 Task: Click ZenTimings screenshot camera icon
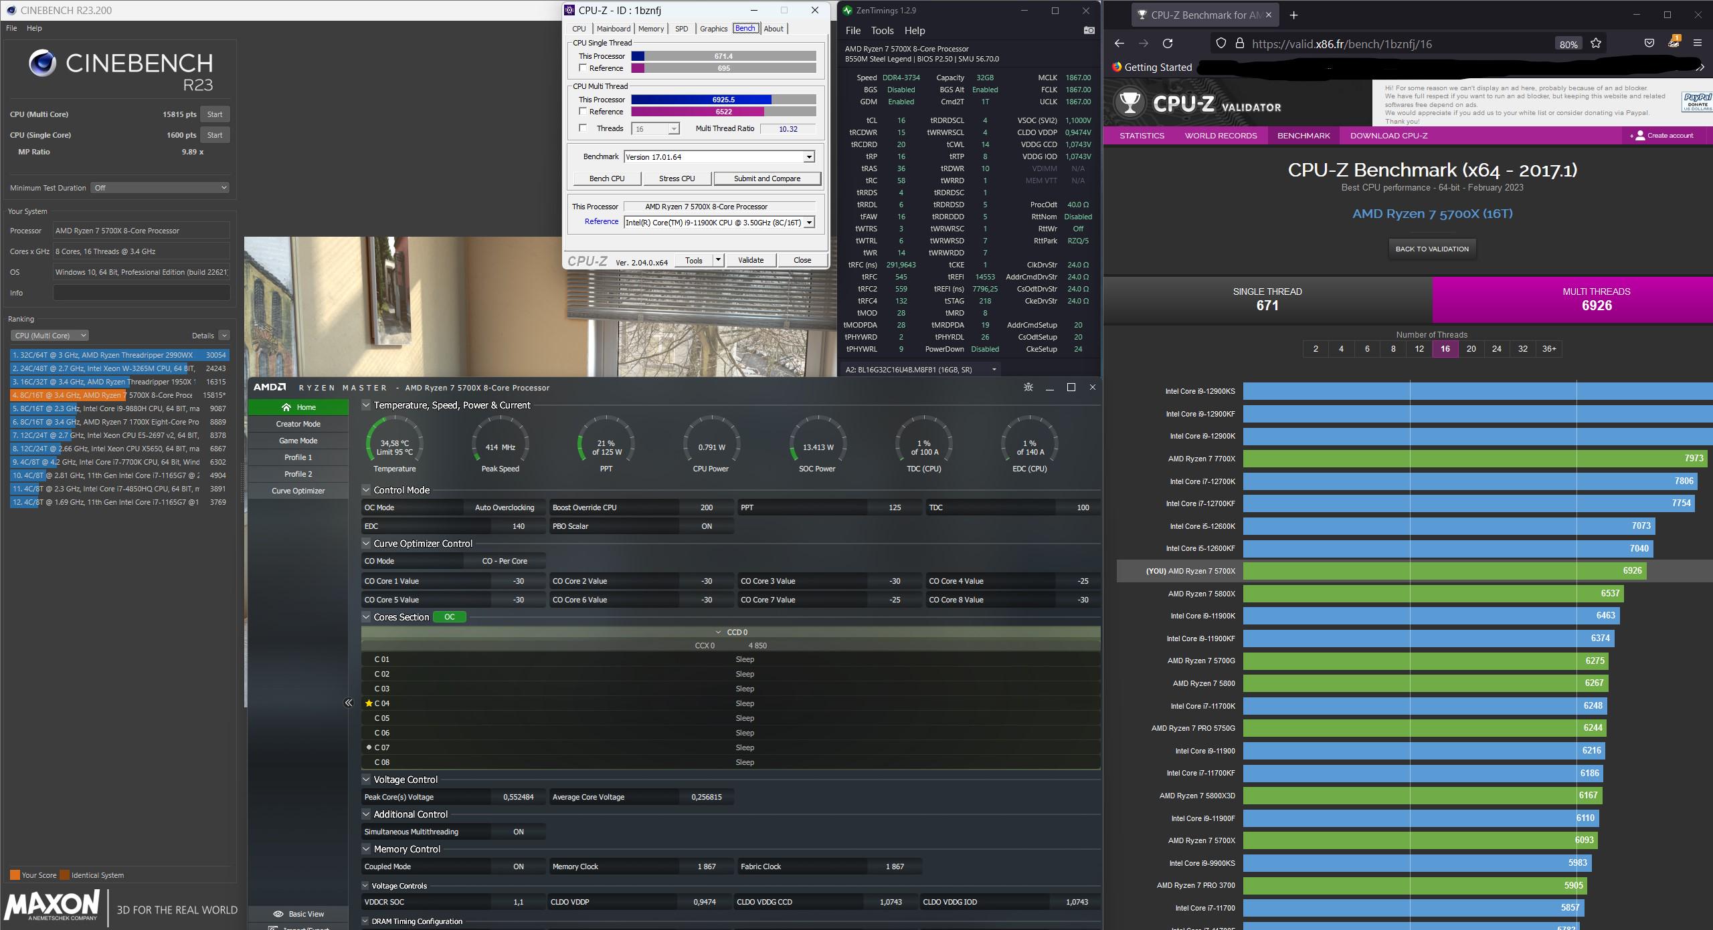(1089, 30)
